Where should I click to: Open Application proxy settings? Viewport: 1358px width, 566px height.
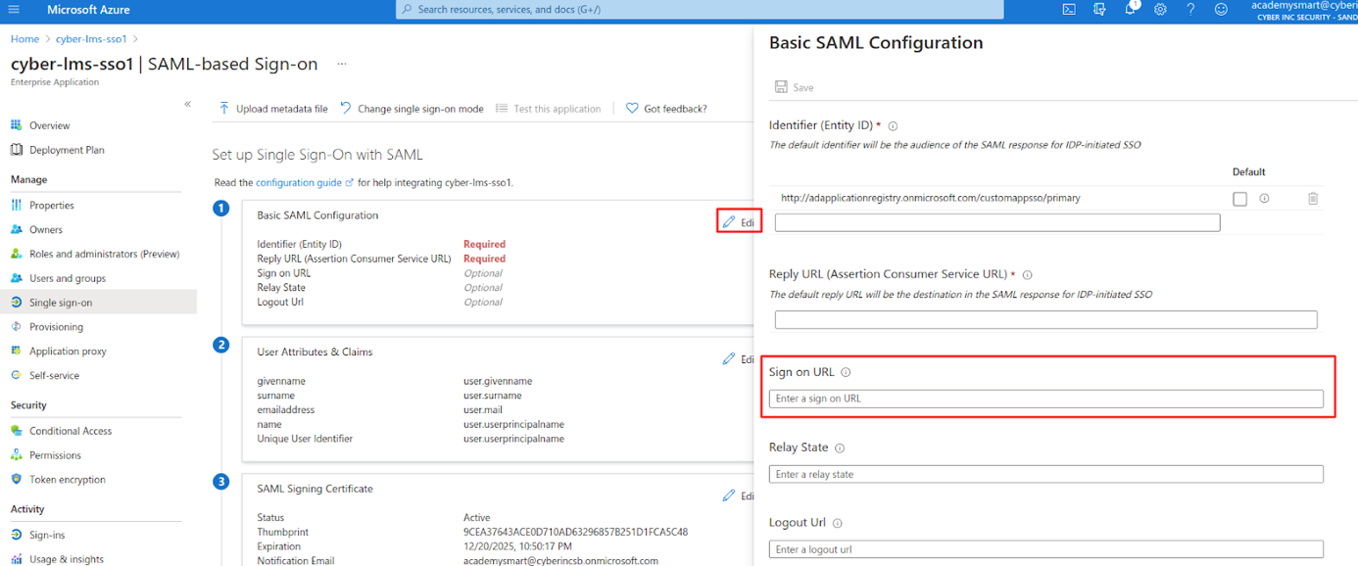68,352
